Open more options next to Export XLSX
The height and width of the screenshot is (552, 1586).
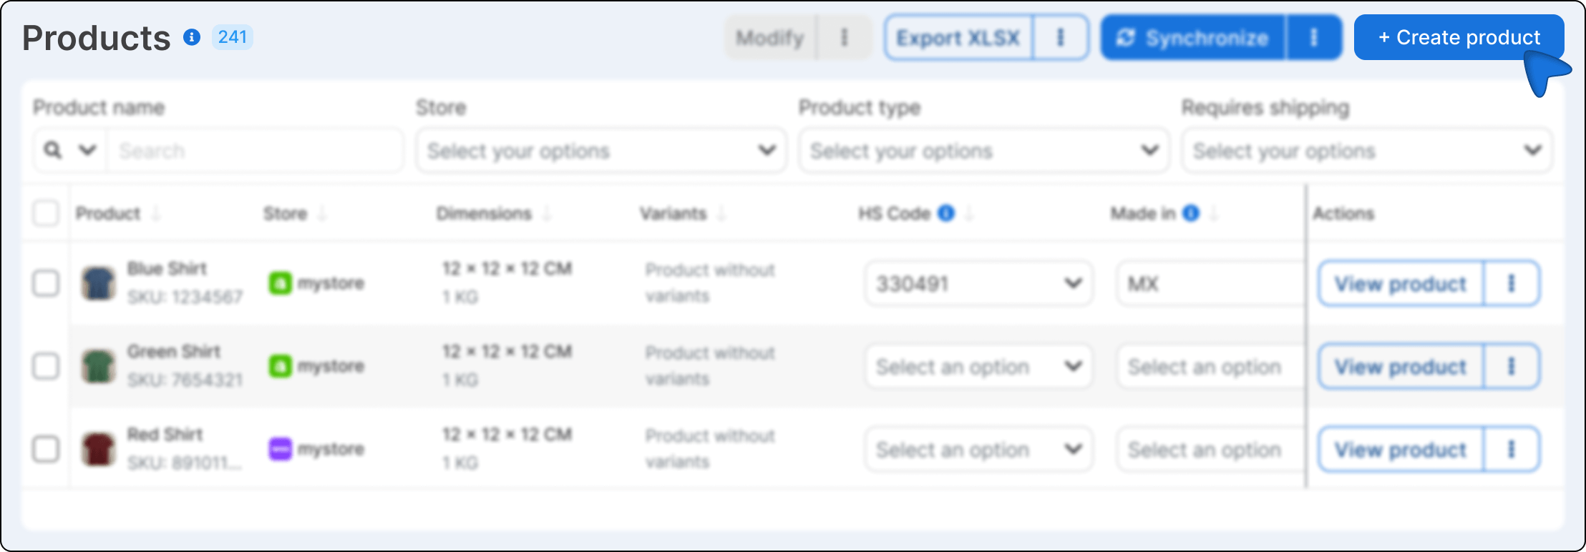1061,37
